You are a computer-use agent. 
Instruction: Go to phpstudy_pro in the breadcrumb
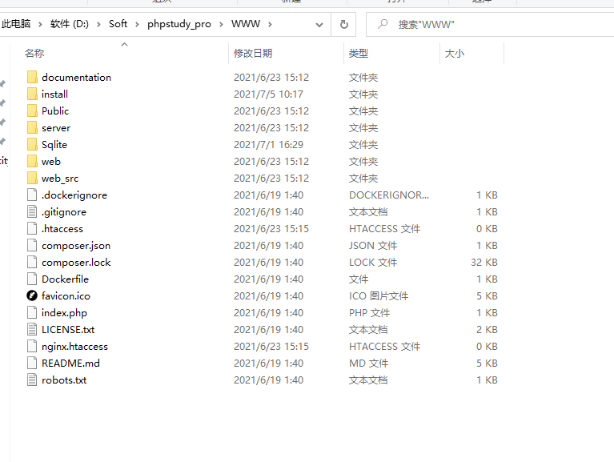179,24
